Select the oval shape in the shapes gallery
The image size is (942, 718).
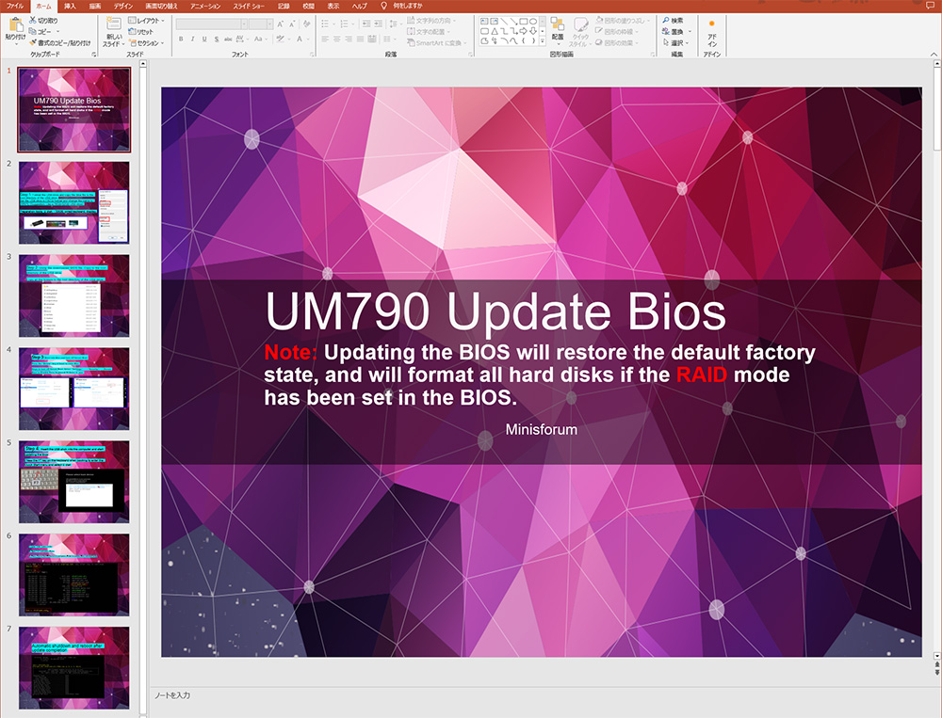pos(533,22)
